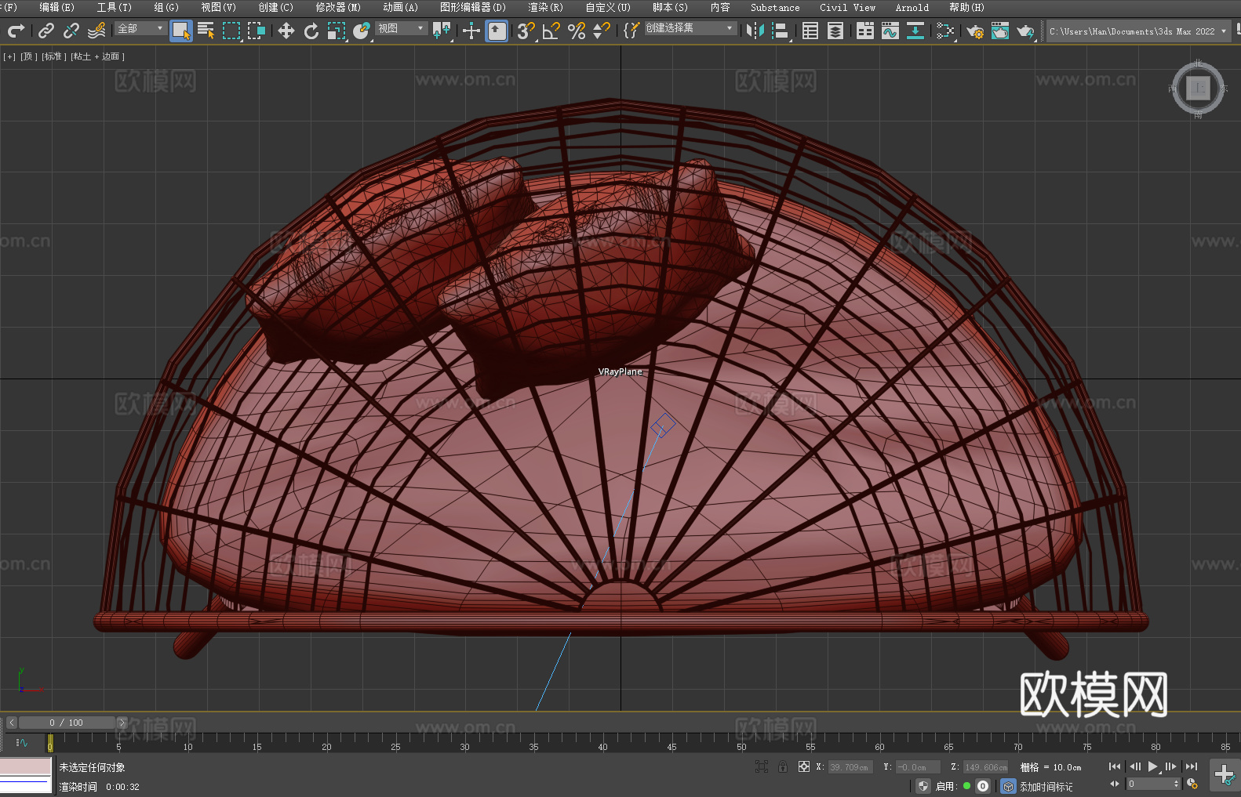
Task: Click Edit Named Selection Sets icon
Action: pos(631,31)
